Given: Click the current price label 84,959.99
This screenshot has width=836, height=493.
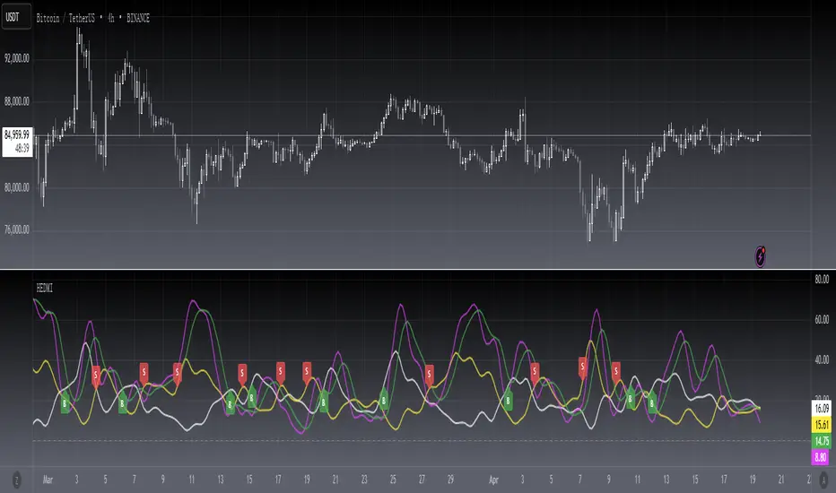Looking at the screenshot, I should [x=18, y=142].
